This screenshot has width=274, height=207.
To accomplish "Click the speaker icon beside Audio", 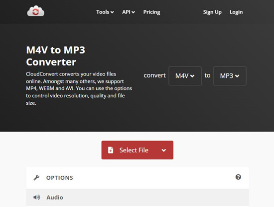I will (37, 197).
